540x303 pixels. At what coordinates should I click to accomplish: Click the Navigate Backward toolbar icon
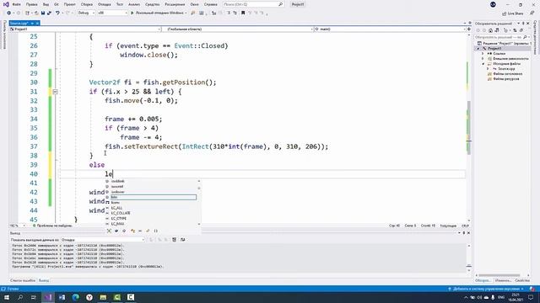(x=8, y=13)
